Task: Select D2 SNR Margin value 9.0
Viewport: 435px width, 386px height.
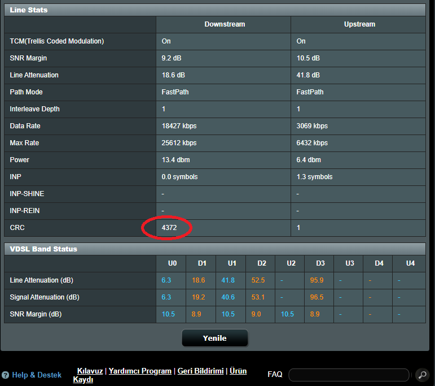Action: click(256, 314)
